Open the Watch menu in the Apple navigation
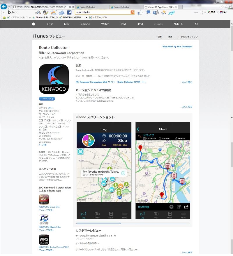Viewport: 233px width, 256px height. tap(105, 24)
